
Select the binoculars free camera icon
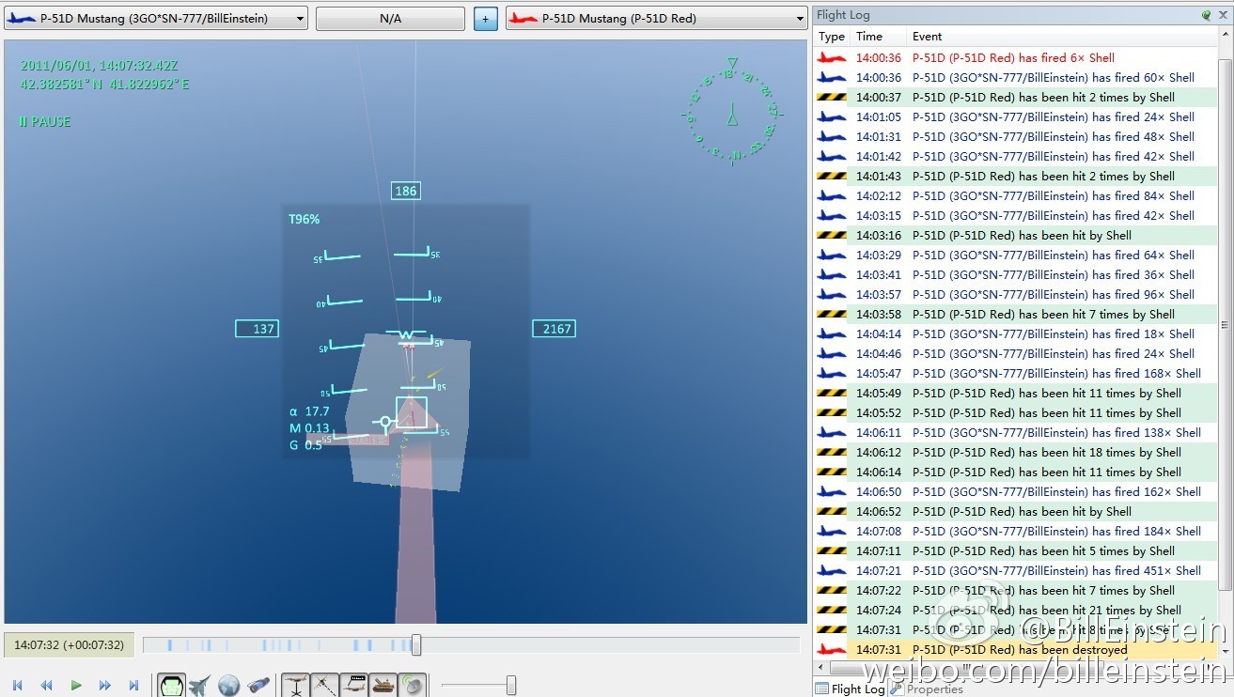pyautogui.click(x=258, y=686)
